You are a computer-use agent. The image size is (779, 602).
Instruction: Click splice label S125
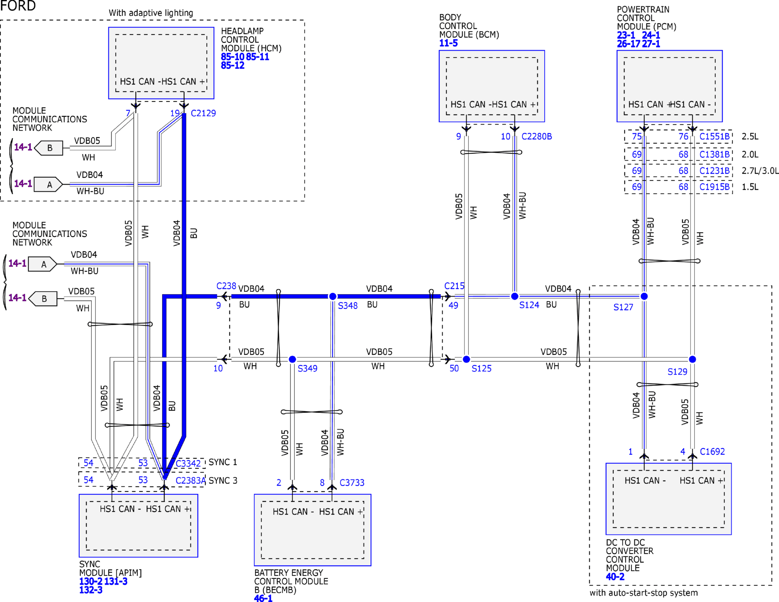coord(481,369)
